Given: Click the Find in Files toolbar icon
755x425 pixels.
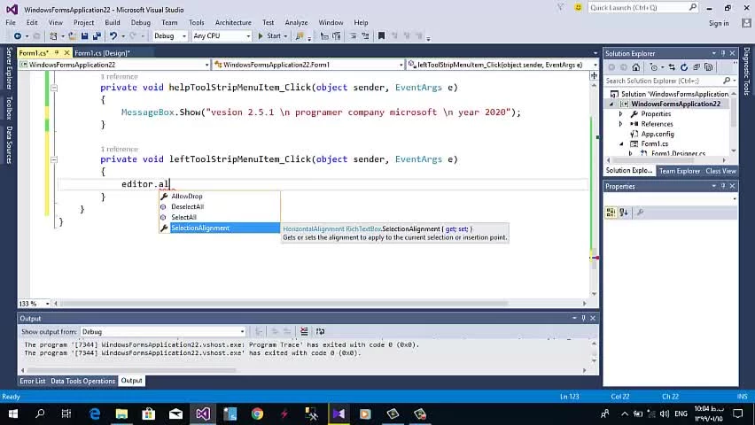Looking at the screenshot, I should pyautogui.click(x=300, y=36).
